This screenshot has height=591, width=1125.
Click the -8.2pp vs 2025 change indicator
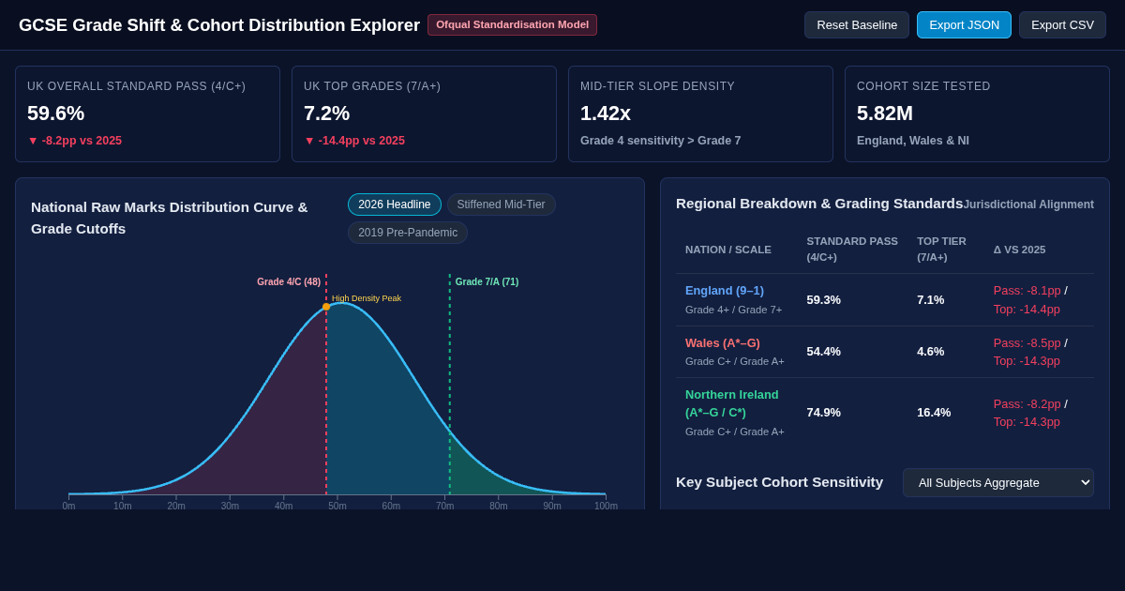[x=75, y=141]
